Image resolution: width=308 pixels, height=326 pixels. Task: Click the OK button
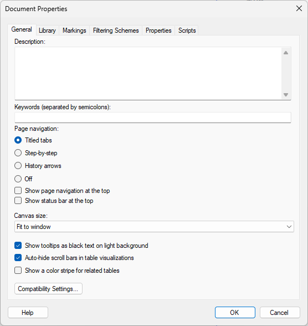coord(235,313)
